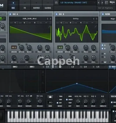Open the SQR_SAW_Wrd wavetable selector
The width and height of the screenshot is (116, 123).
pos(30,19)
